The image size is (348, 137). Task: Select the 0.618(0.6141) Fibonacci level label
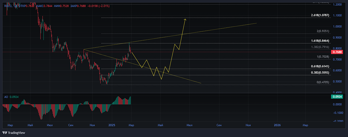(x=320, y=66)
